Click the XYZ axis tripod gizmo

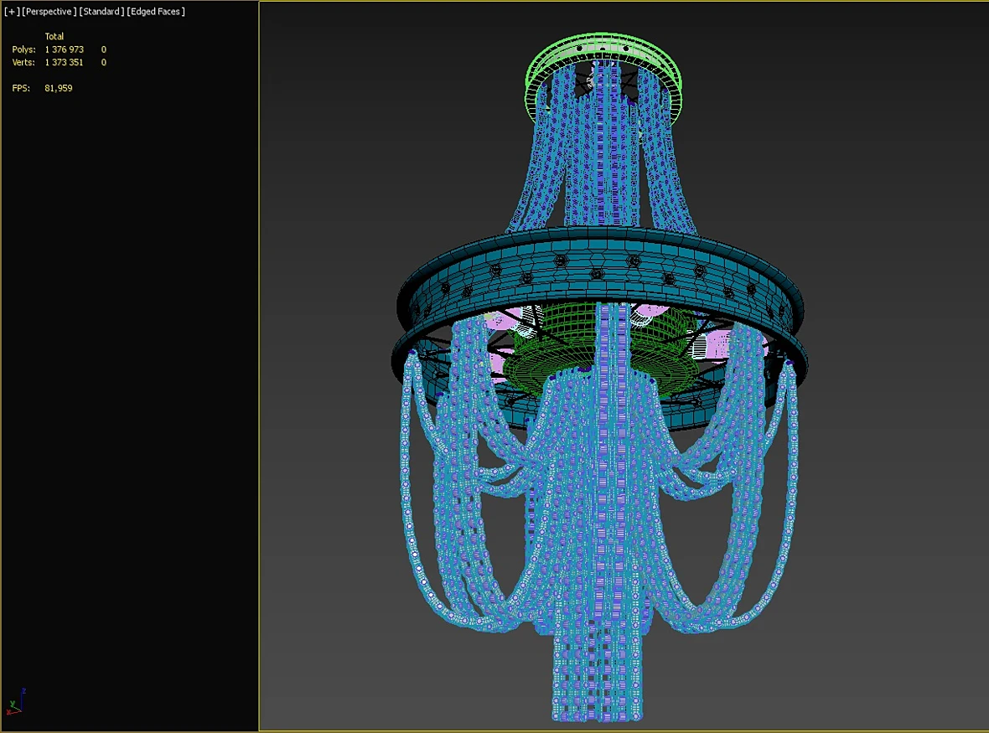pyautogui.click(x=16, y=702)
